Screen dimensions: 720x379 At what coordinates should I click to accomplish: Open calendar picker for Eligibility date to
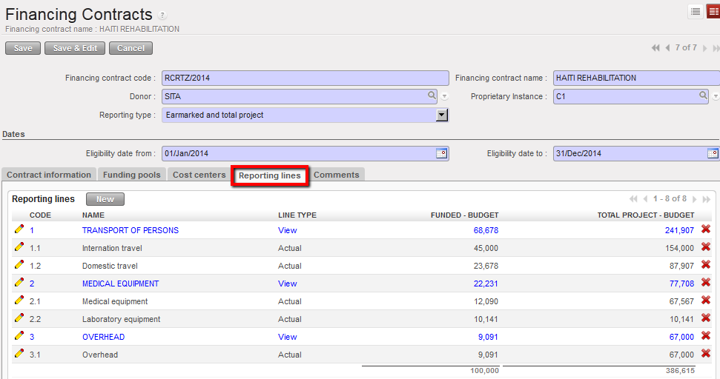click(x=712, y=153)
